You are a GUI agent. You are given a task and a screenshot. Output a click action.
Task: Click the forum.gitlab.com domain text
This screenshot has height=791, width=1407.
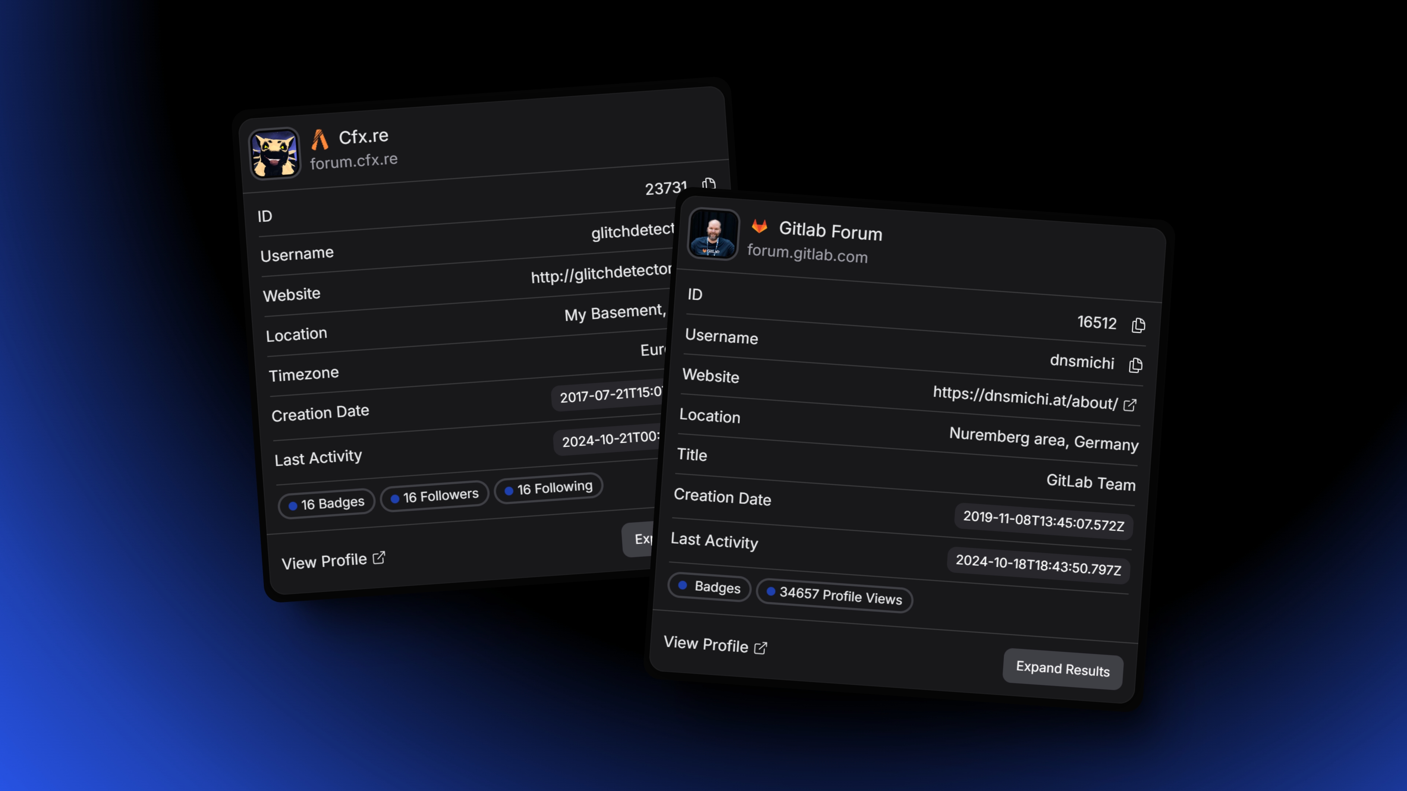pos(807,254)
